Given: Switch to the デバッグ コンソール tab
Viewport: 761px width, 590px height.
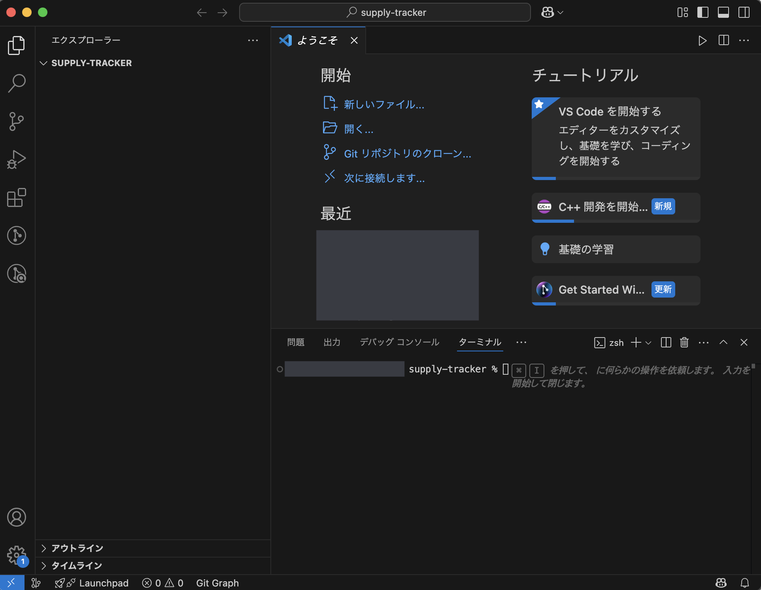Looking at the screenshot, I should click(398, 342).
